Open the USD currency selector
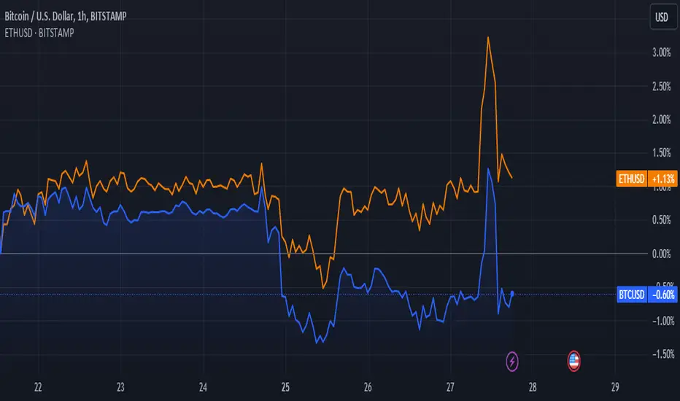 point(663,17)
